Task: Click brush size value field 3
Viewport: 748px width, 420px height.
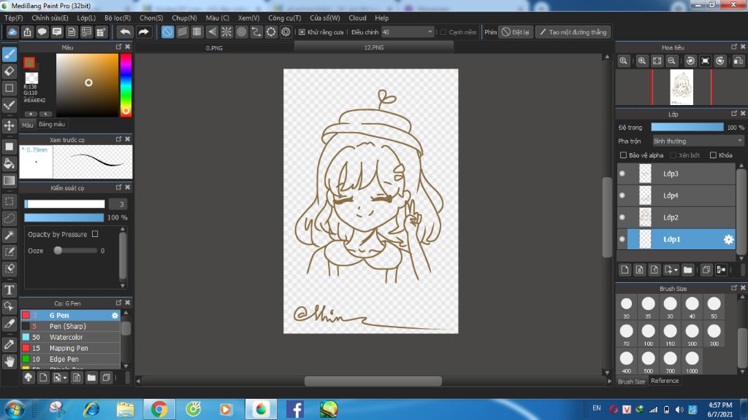Action: [118, 204]
